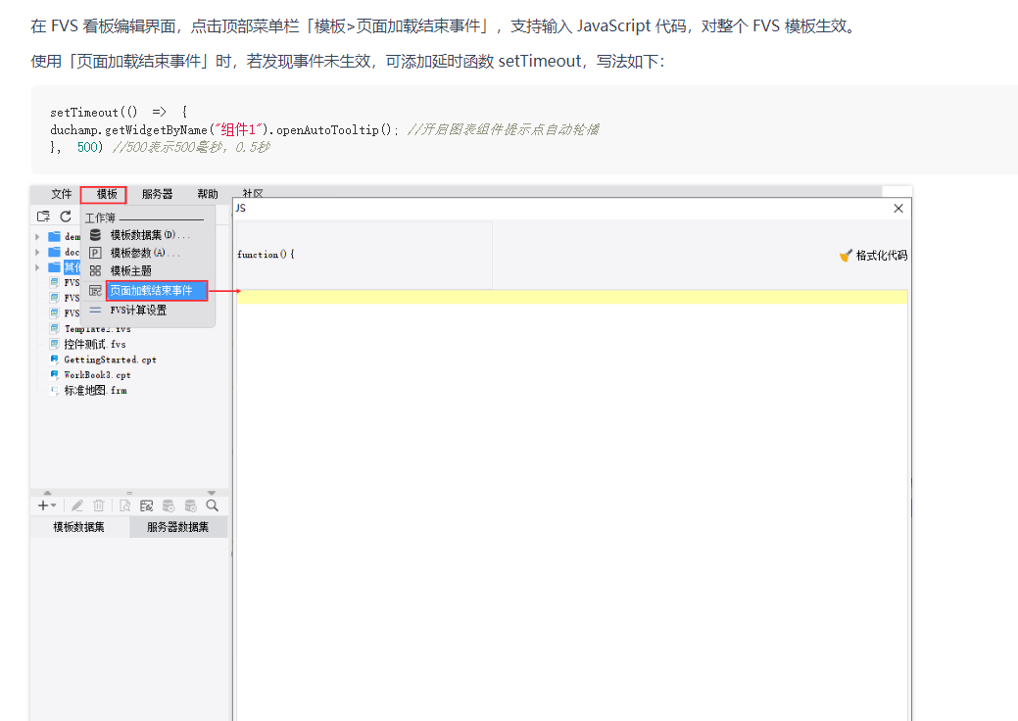The height and width of the screenshot is (721, 1018).
Task: Open GettingStarted.cpt file
Action: coord(110,360)
